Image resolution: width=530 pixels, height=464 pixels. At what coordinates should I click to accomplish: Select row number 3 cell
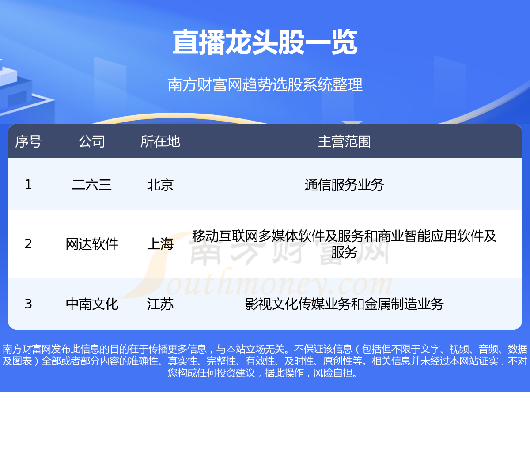pyautogui.click(x=28, y=304)
